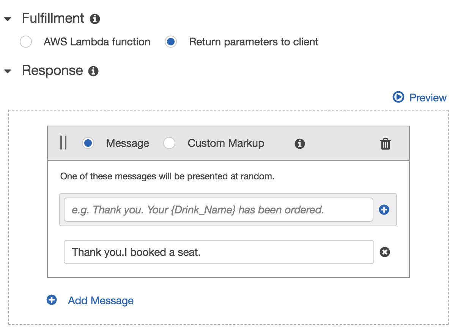
Task: Choose the Custom Markup response type
Action: [x=169, y=143]
